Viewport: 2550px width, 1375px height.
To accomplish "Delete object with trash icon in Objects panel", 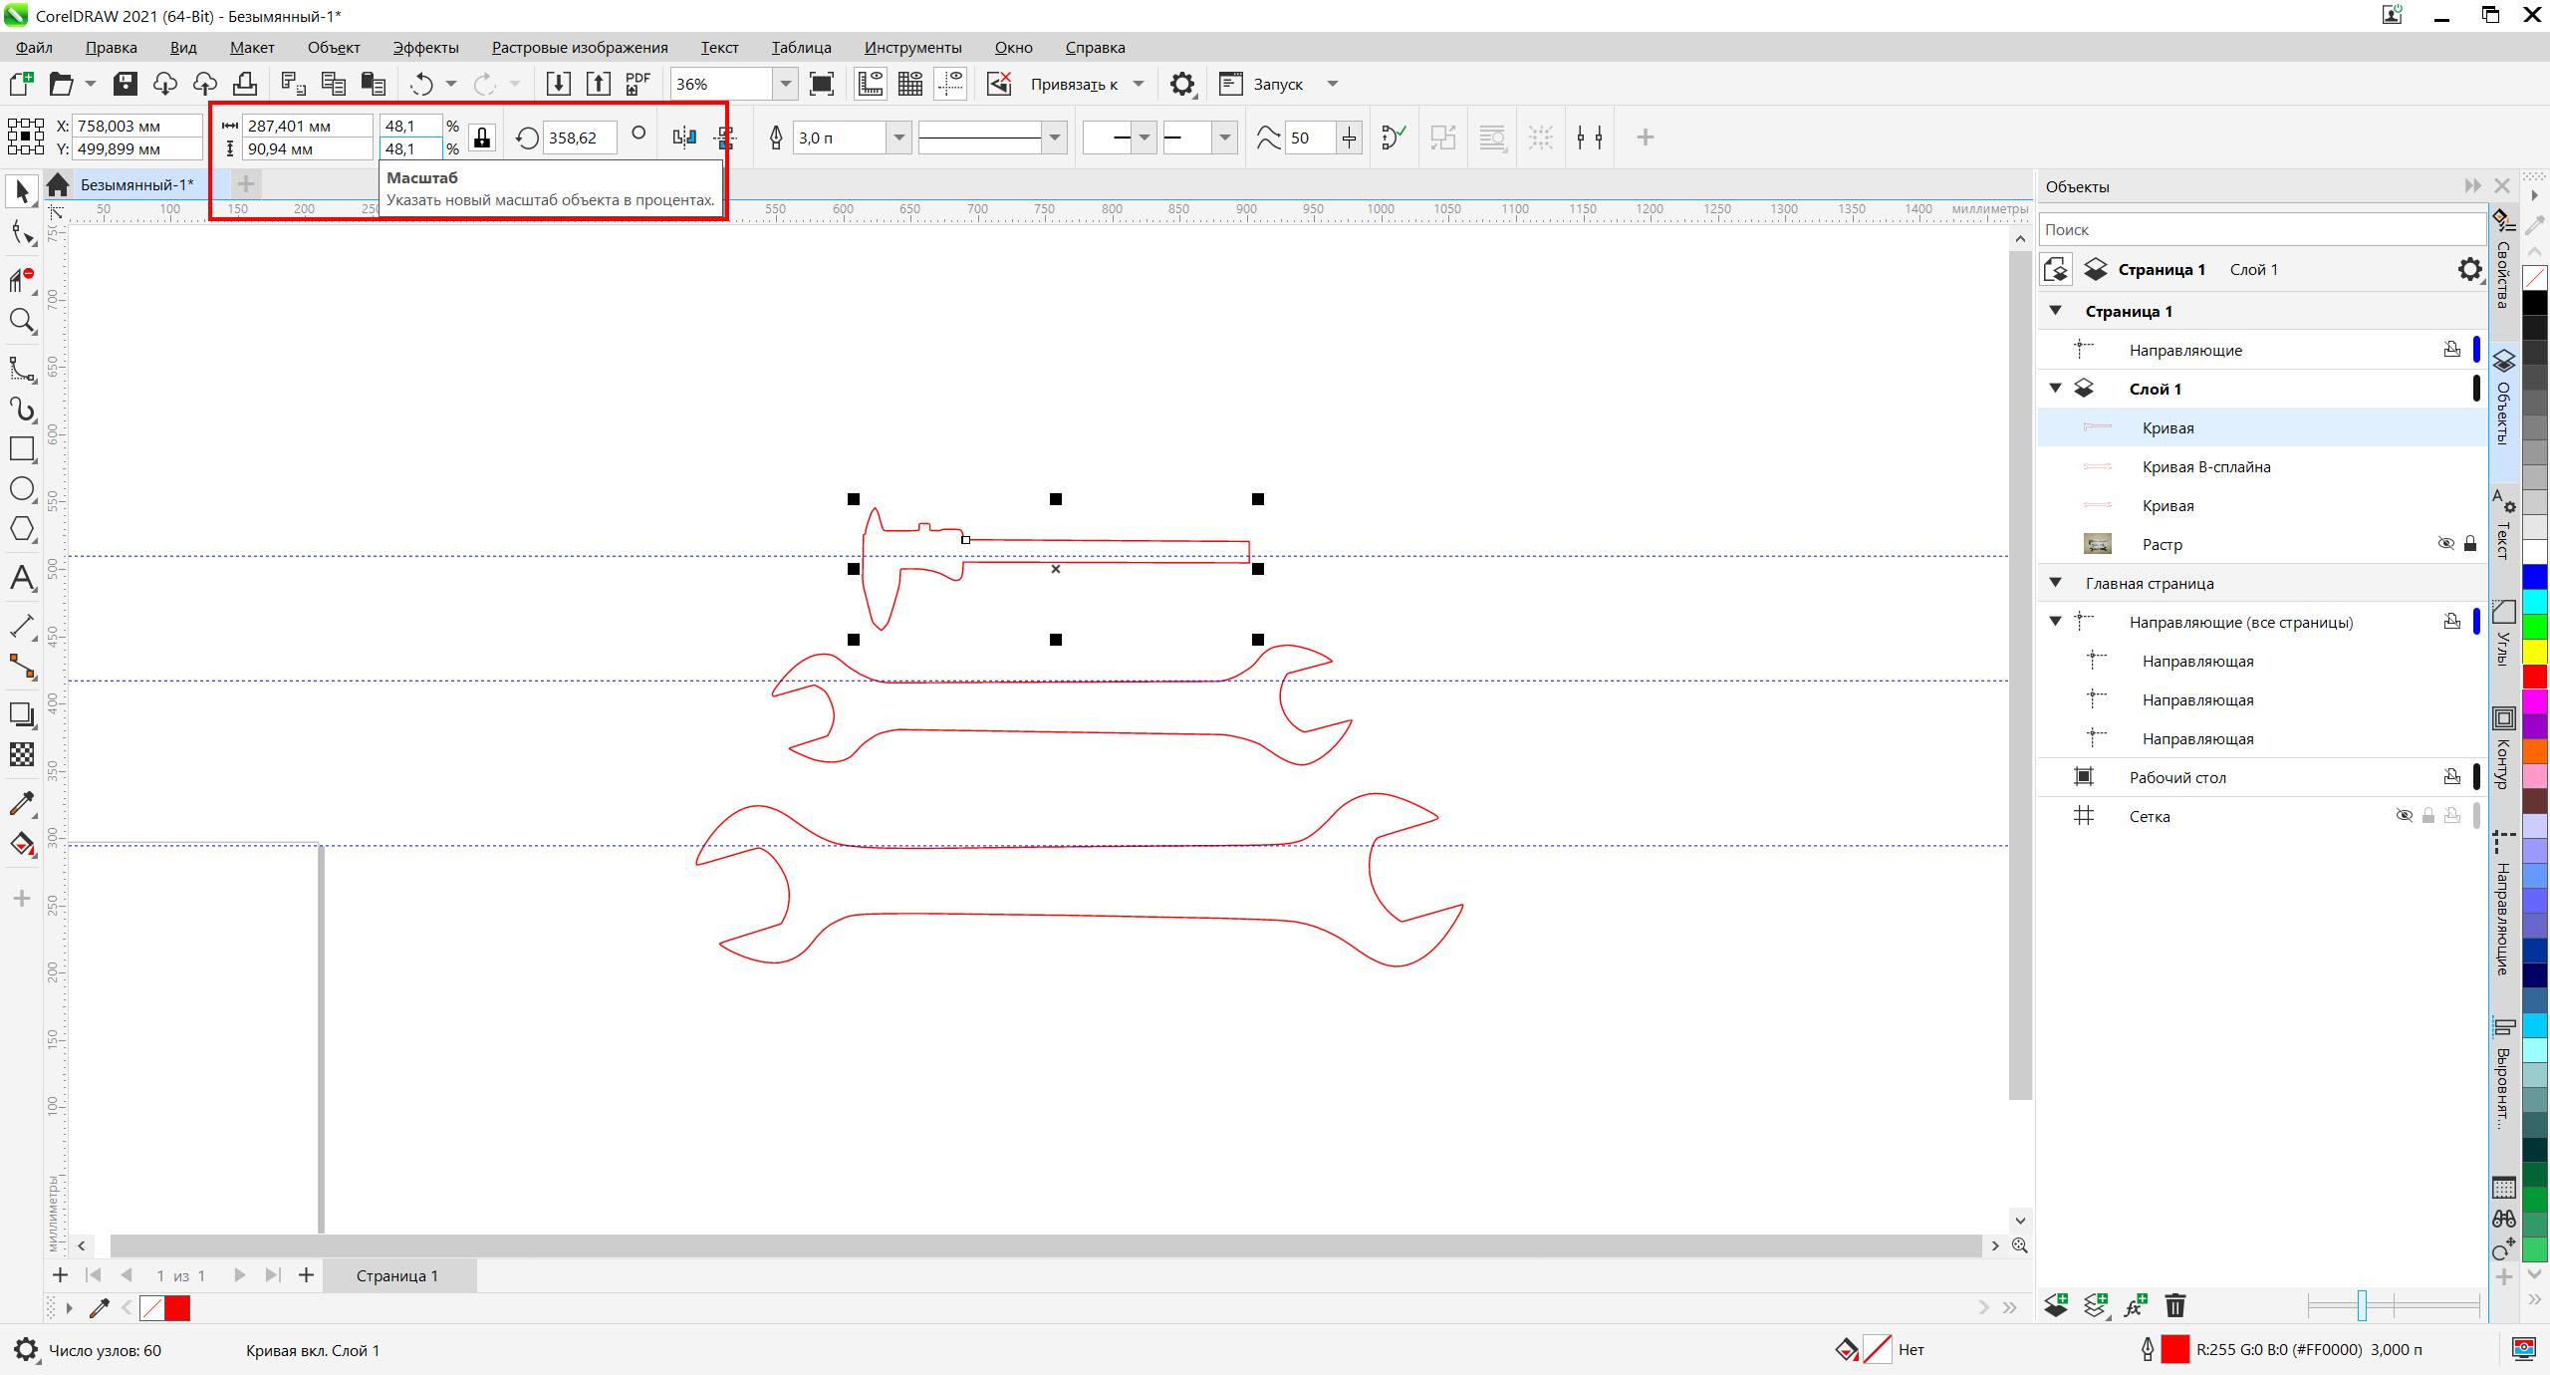I will click(x=2175, y=1305).
